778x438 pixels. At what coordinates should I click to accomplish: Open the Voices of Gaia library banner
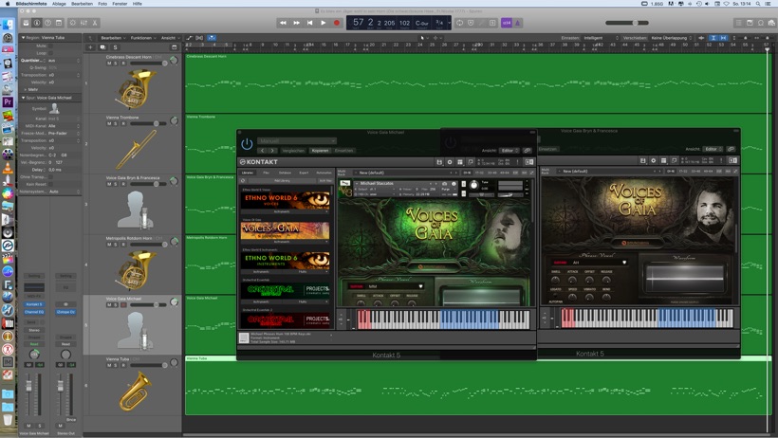pos(285,230)
